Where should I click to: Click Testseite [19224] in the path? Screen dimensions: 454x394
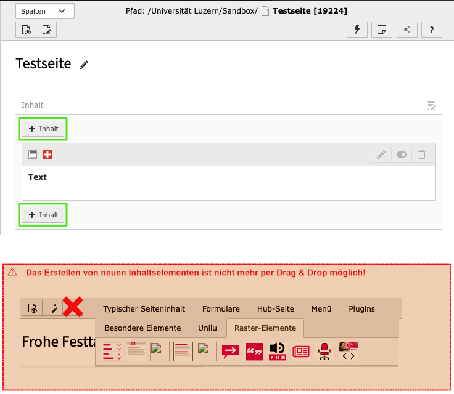point(310,11)
